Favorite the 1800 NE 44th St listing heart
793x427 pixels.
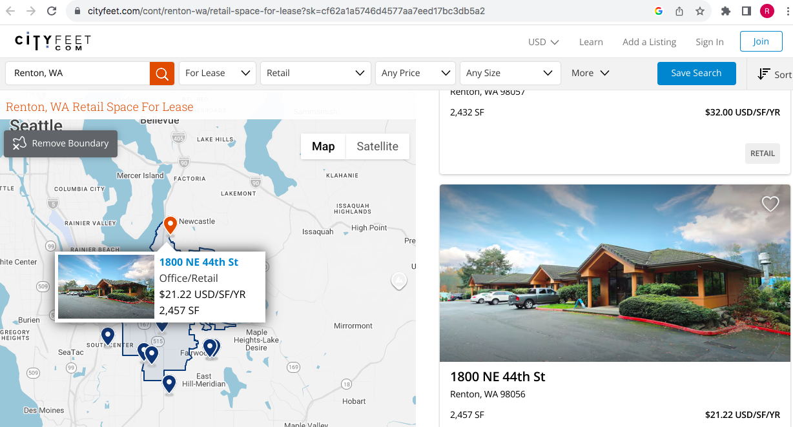[x=770, y=204]
